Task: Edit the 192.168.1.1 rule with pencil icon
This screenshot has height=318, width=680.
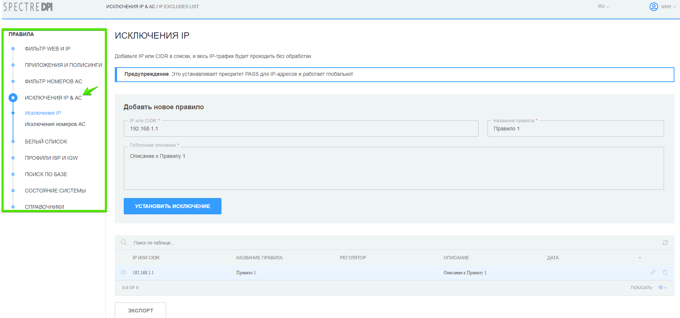Action: [x=653, y=272]
